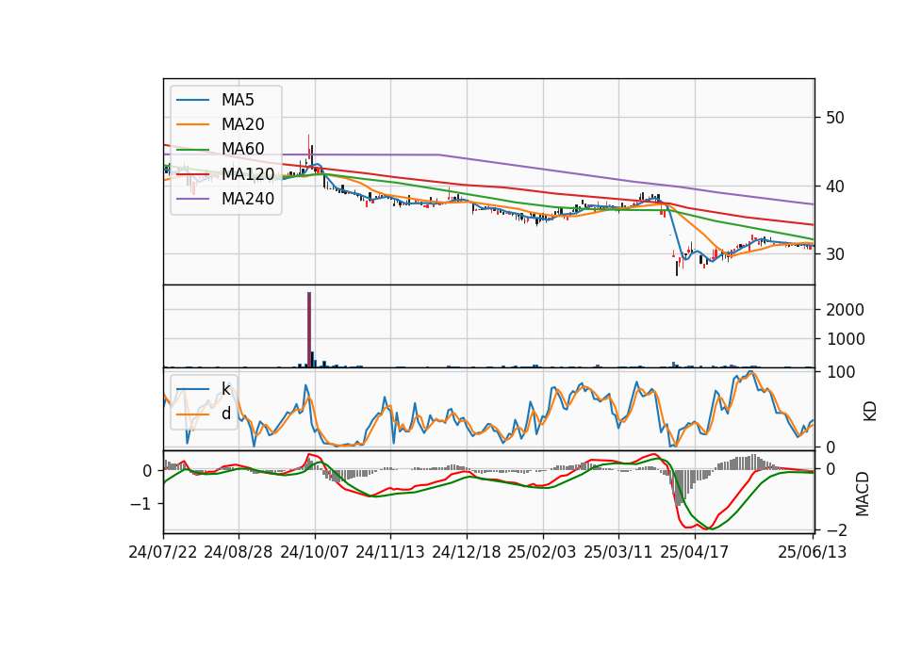Image resolution: width=905 pixels, height=650 pixels.
Task: Click the KD axis title
Action: [x=870, y=411]
